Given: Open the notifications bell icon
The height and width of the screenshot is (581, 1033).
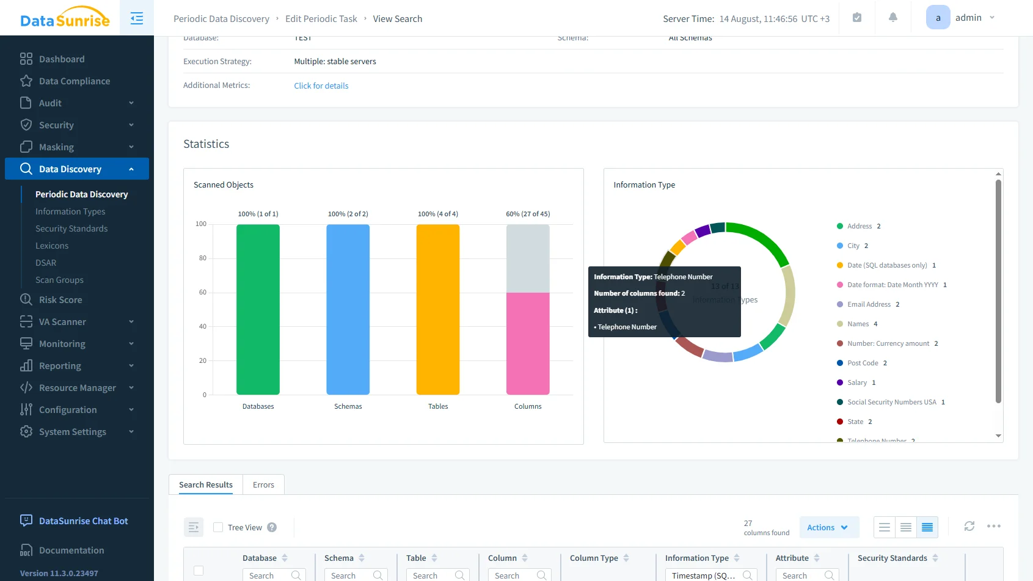Looking at the screenshot, I should pyautogui.click(x=893, y=18).
